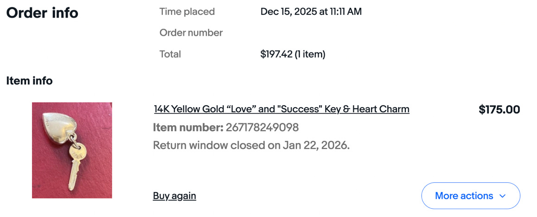Click the heart and key charm thumbnail
Screen dimensions: 537x217
72,150
